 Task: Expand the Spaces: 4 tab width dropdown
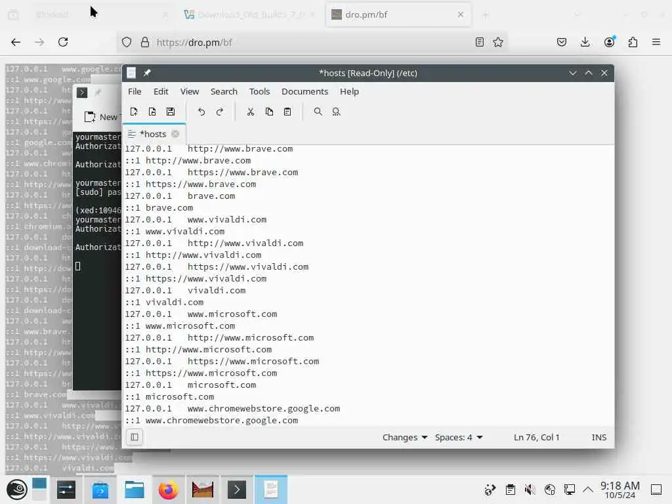pos(459,437)
